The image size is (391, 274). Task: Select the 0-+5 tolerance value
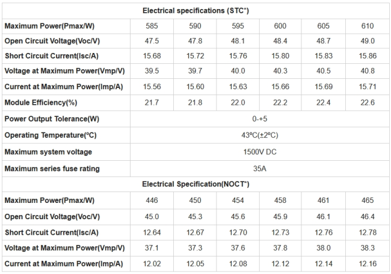coord(259,119)
